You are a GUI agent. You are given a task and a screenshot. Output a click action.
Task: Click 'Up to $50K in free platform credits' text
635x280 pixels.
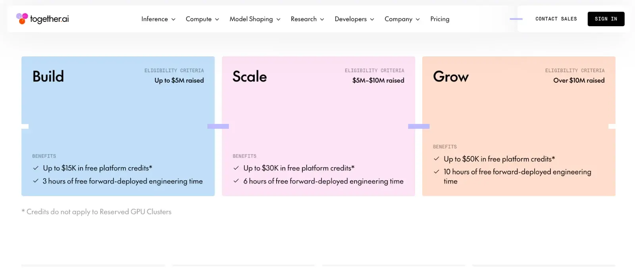[x=499, y=159]
